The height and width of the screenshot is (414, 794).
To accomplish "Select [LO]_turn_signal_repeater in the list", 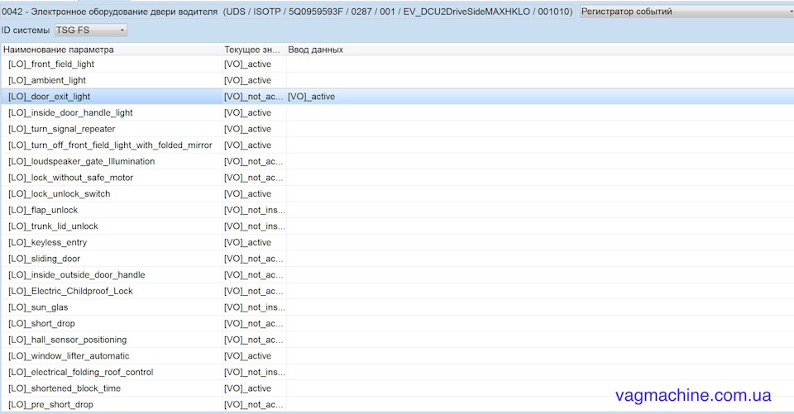I will click(62, 129).
